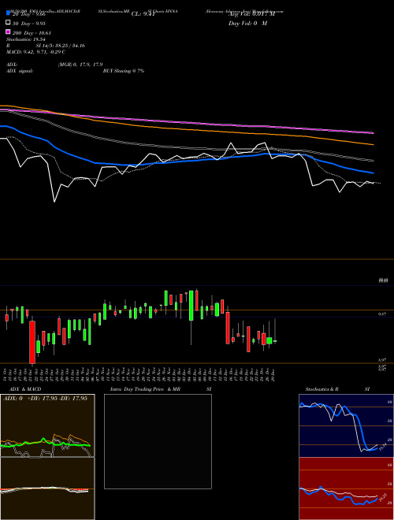Click the 'SI 14/3: 38.25 / 34.16' value
394x520 pixels.
[x=61, y=46]
